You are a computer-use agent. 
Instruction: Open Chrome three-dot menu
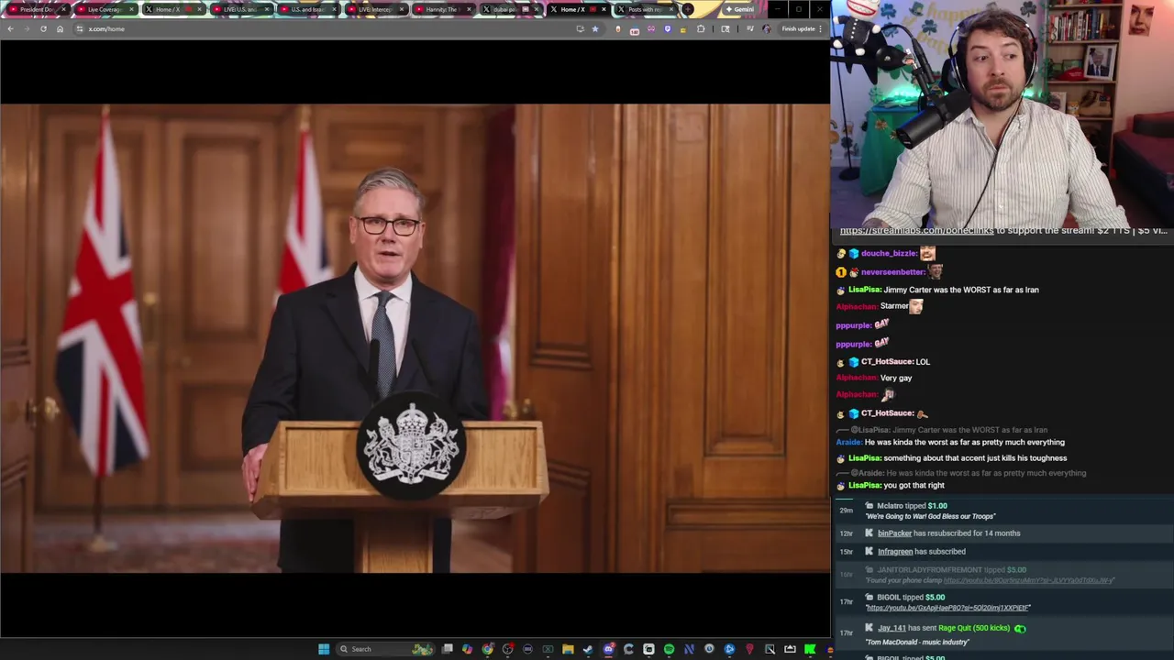click(x=820, y=28)
